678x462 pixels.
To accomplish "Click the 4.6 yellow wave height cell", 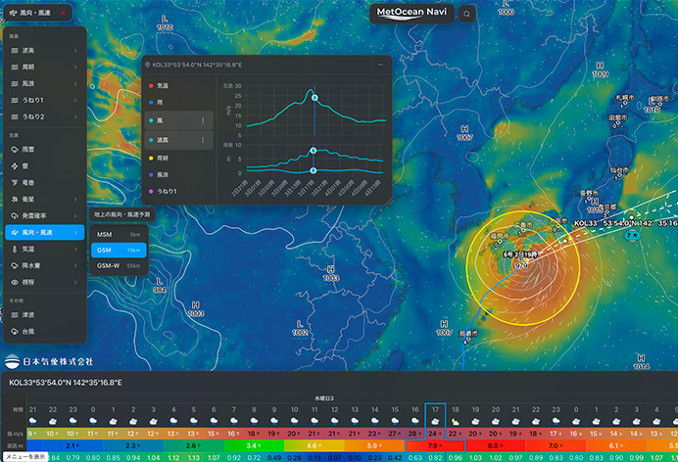I will (x=314, y=445).
